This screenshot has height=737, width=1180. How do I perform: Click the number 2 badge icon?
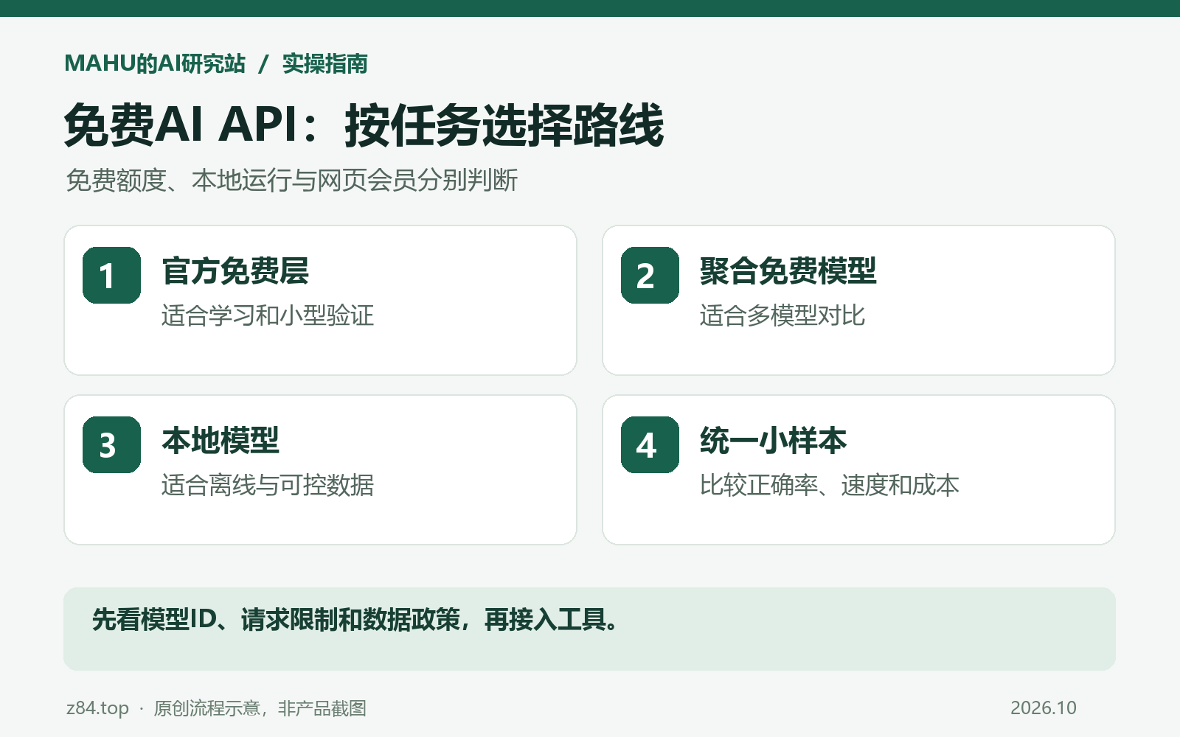click(650, 275)
